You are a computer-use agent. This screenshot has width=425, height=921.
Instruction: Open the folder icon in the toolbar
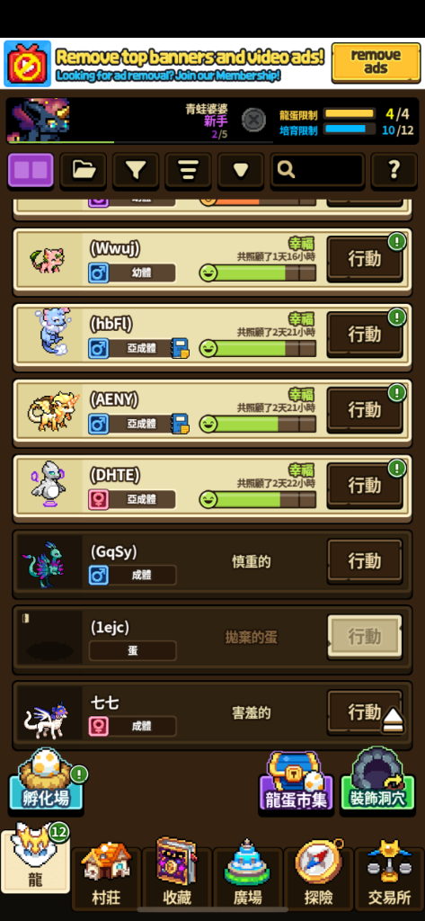coord(84,170)
